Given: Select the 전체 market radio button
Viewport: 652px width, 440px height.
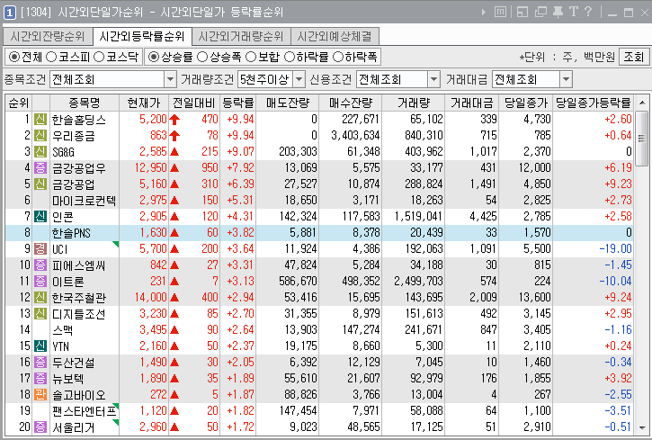Looking at the screenshot, I should click(x=13, y=57).
